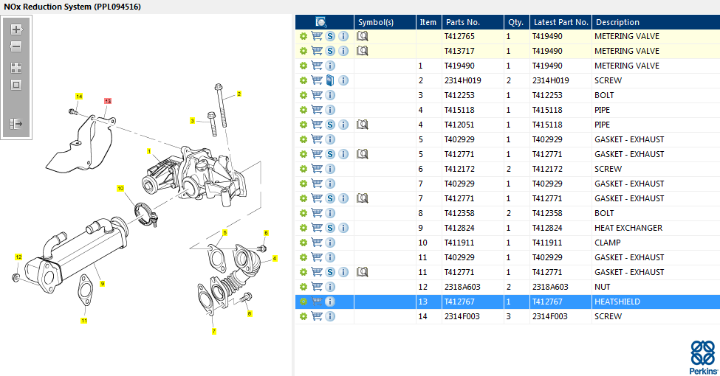
Task: Select callout 12 near the nut
Action: coord(18,257)
